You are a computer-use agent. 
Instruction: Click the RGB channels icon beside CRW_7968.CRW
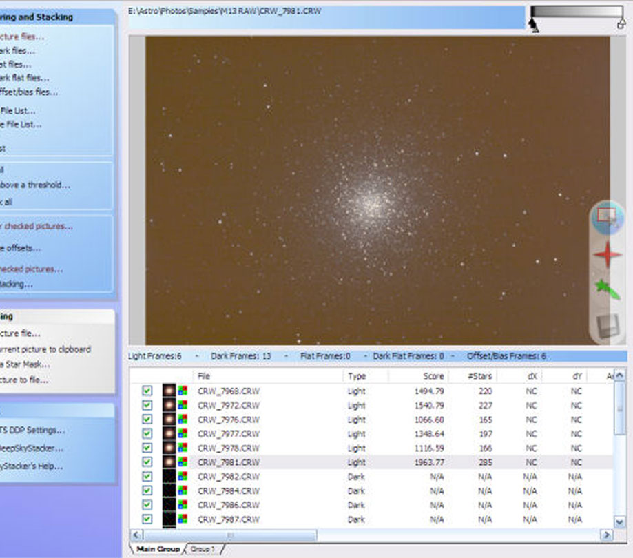point(183,389)
